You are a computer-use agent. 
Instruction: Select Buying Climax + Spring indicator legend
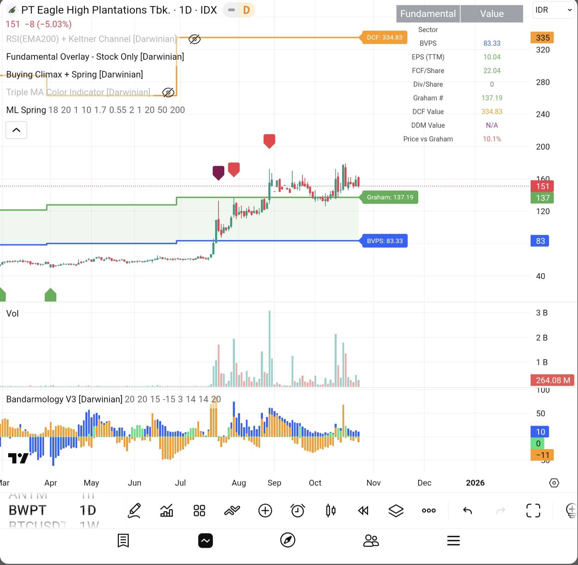tap(74, 74)
